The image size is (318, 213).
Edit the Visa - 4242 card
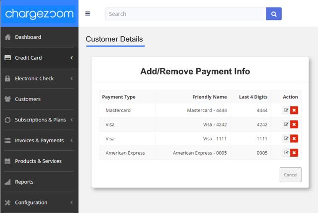pos(286,124)
